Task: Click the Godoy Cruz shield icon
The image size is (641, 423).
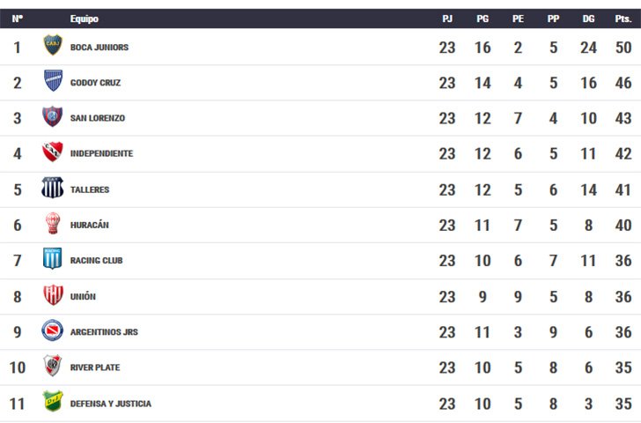Action: [x=53, y=80]
